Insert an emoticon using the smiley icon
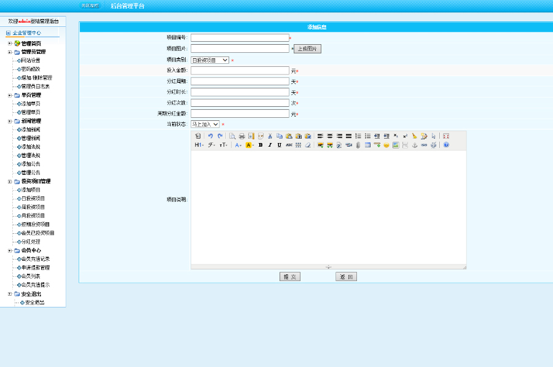The width and height of the screenshot is (553, 367). 386,145
